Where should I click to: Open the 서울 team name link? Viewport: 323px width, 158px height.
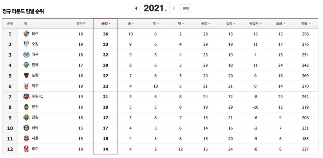(35, 138)
